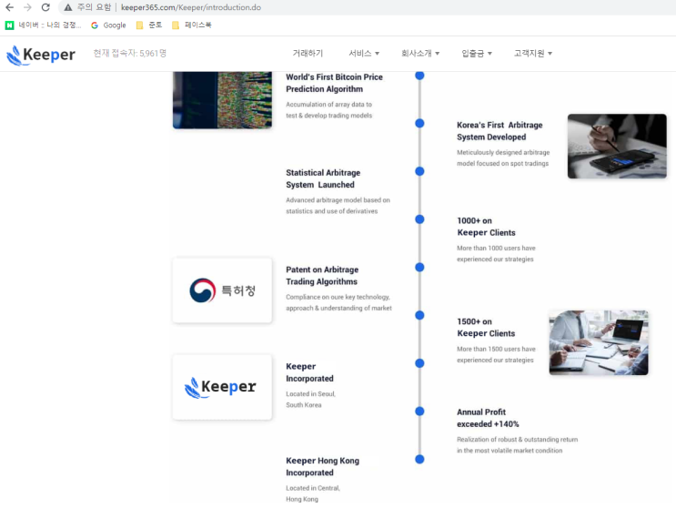676x519 pixels.
Task: Click timeline dot for Patent on Arbitrage
Action: [x=419, y=267]
